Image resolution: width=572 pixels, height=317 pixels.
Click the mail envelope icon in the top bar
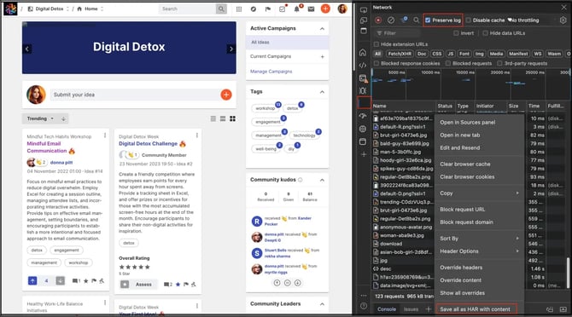[311, 9]
